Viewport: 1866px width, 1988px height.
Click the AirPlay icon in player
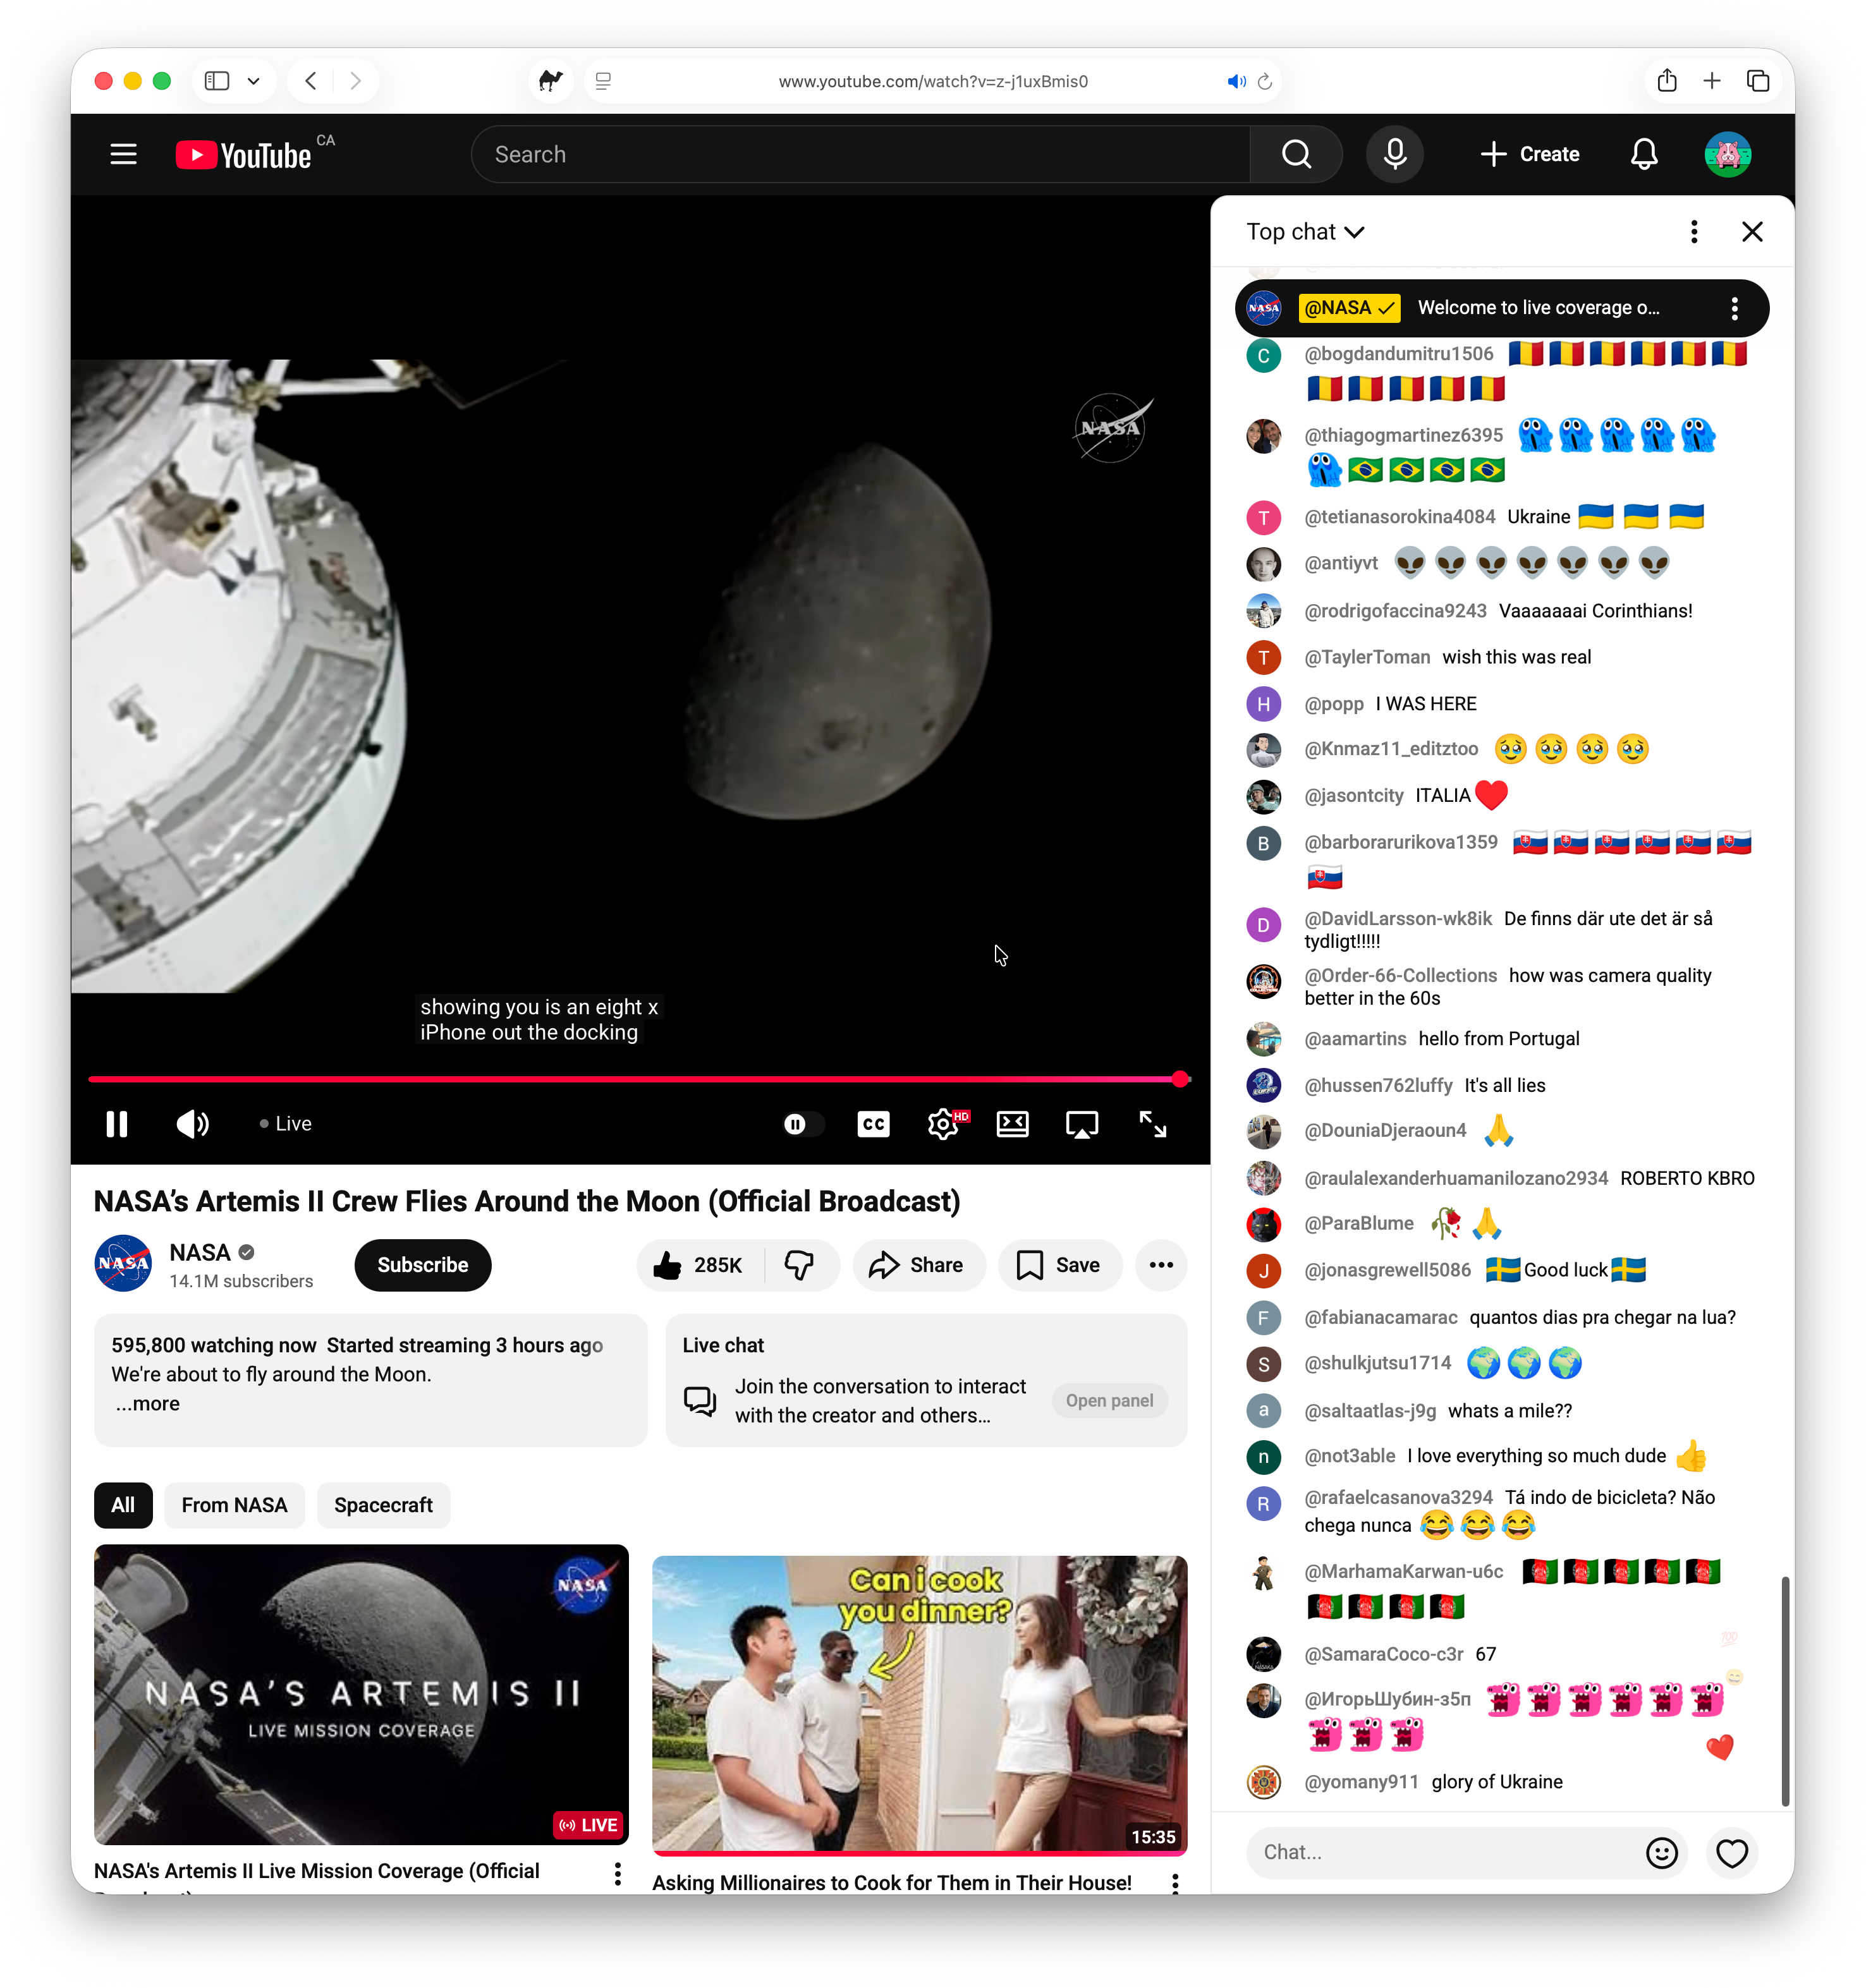pyautogui.click(x=1082, y=1124)
